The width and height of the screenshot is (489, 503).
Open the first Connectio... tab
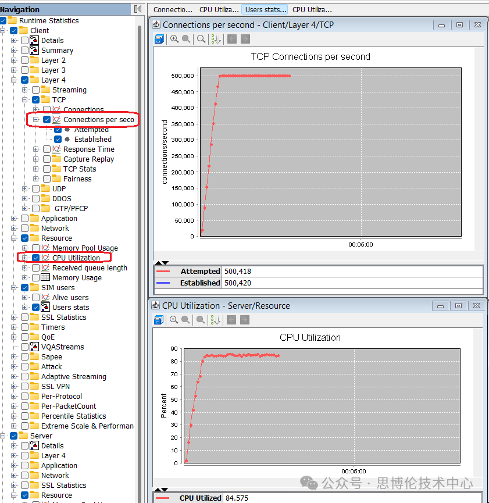point(173,9)
